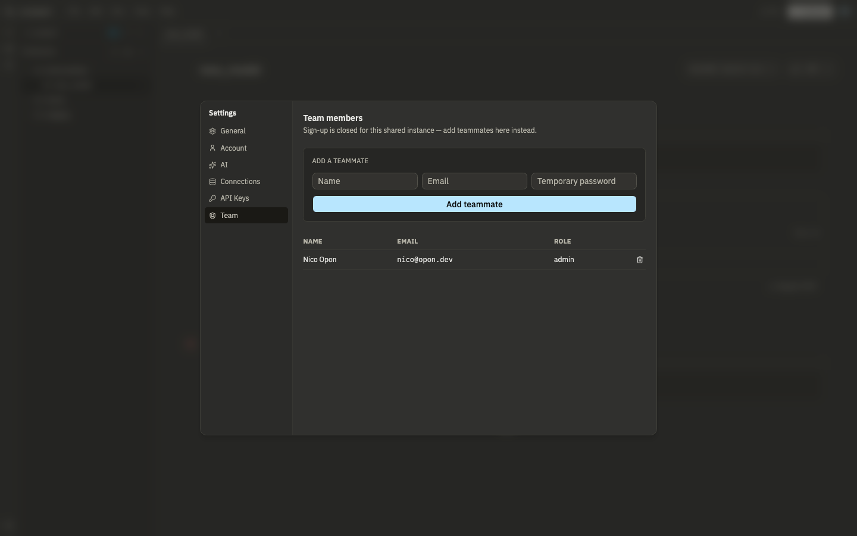This screenshot has width=857, height=536.
Task: Click the sign-up closed description text
Action: tap(420, 130)
